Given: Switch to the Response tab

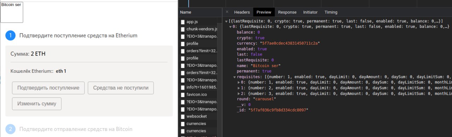Looking at the screenshot, I should (287, 12).
